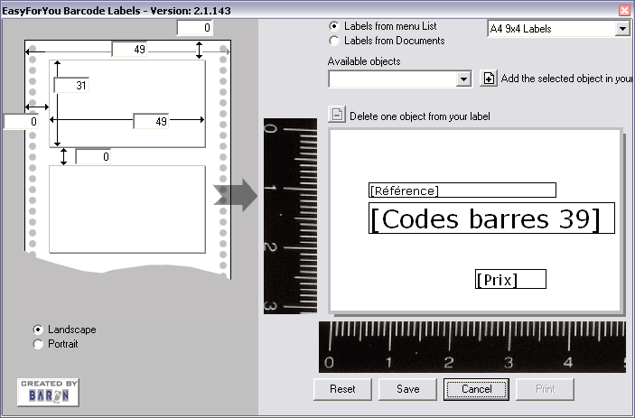Click the add selected object plus icon
Screen dimensions: 635x418
click(x=489, y=79)
